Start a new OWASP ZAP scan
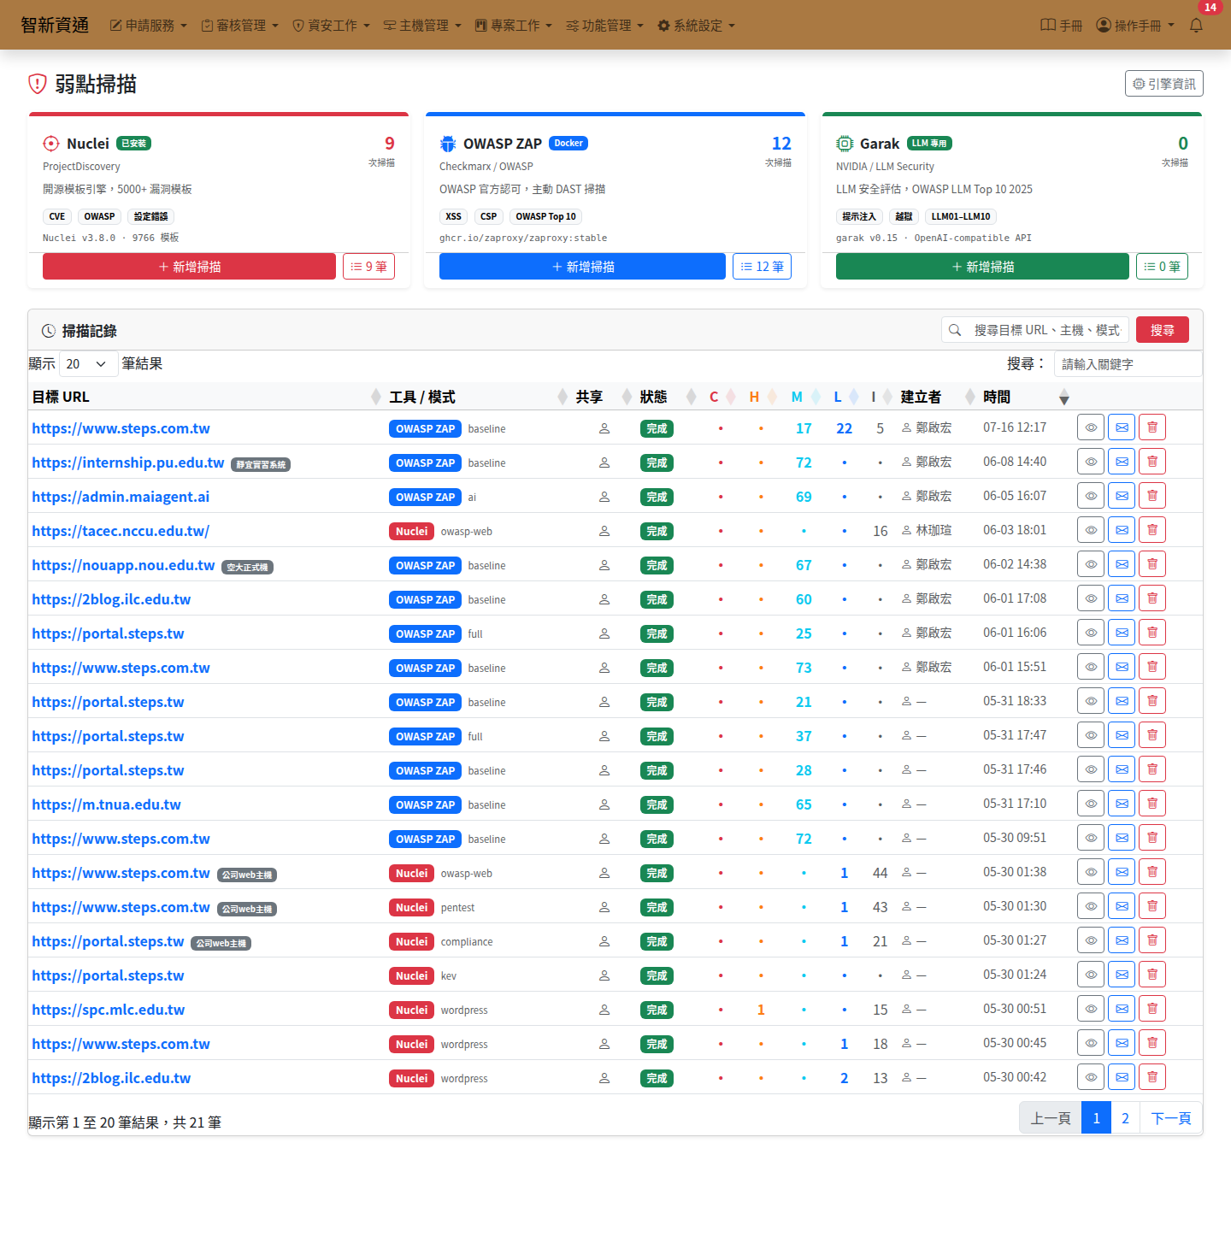This screenshot has width=1231, height=1249. [x=582, y=267]
